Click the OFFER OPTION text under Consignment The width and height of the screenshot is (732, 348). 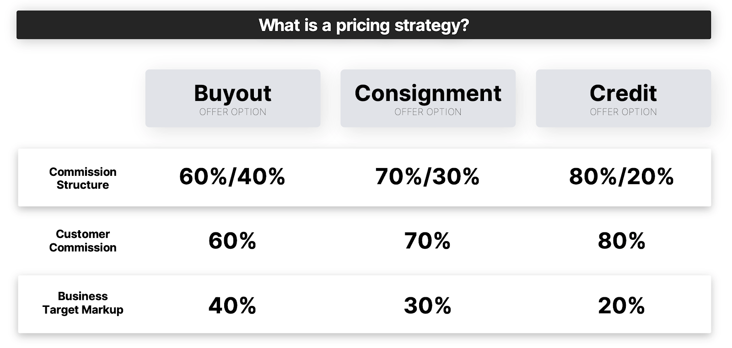428,112
